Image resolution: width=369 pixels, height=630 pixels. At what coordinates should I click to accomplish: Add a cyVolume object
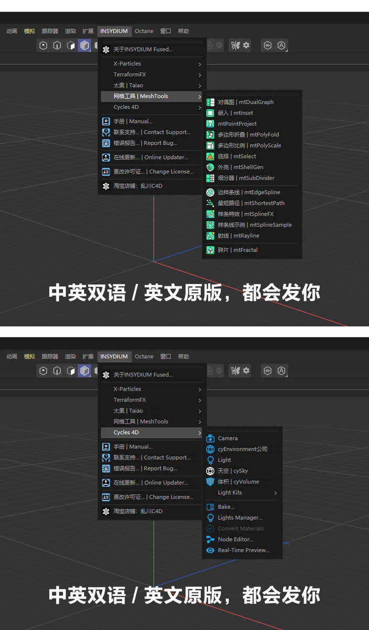pyautogui.click(x=242, y=481)
